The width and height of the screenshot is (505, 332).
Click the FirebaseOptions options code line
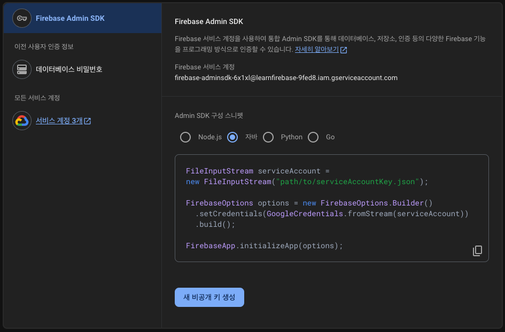[309, 203]
